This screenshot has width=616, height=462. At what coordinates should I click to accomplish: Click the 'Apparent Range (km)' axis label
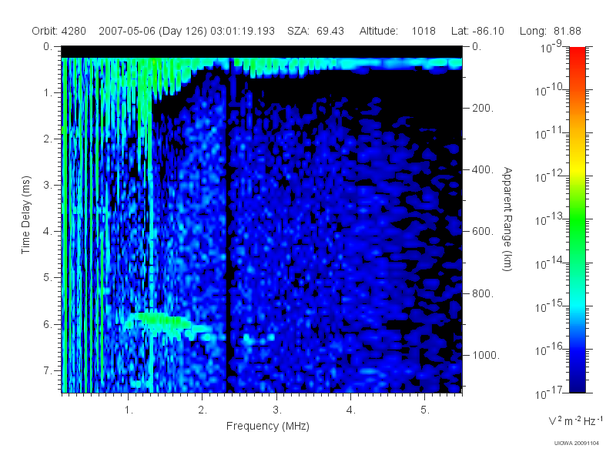pos(507,219)
